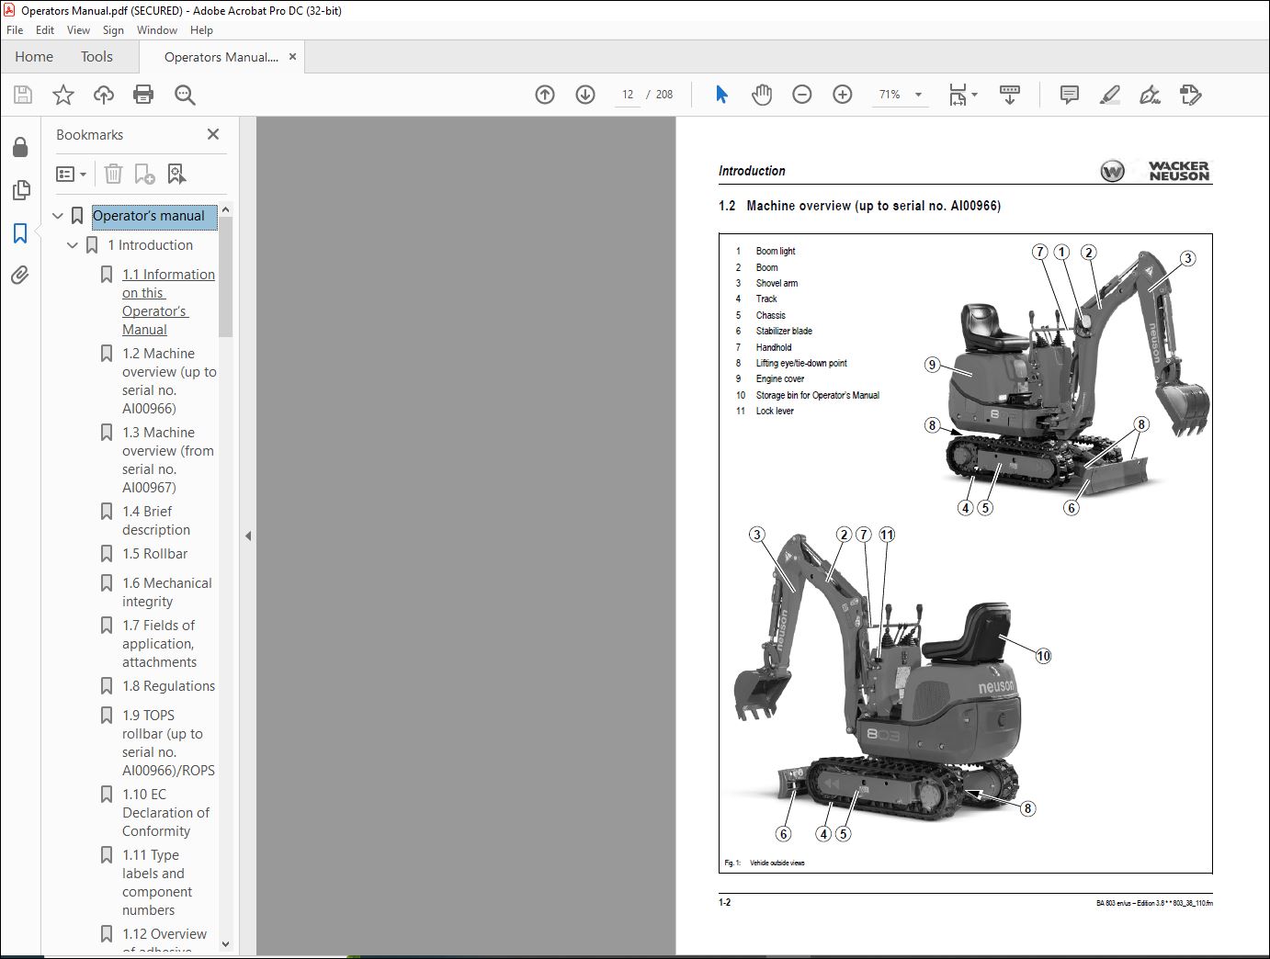Delete selected bookmark trash icon
This screenshot has height=959, width=1270.
point(113,174)
